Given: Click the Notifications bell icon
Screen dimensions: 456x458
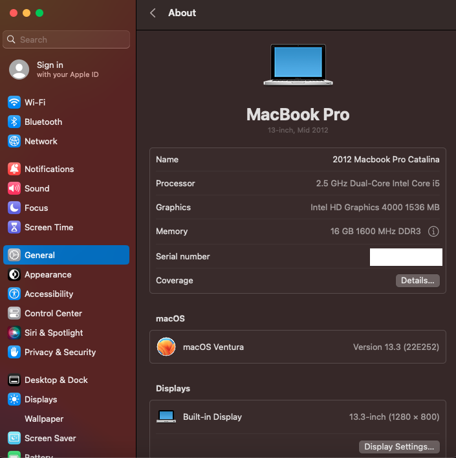Looking at the screenshot, I should (x=14, y=169).
